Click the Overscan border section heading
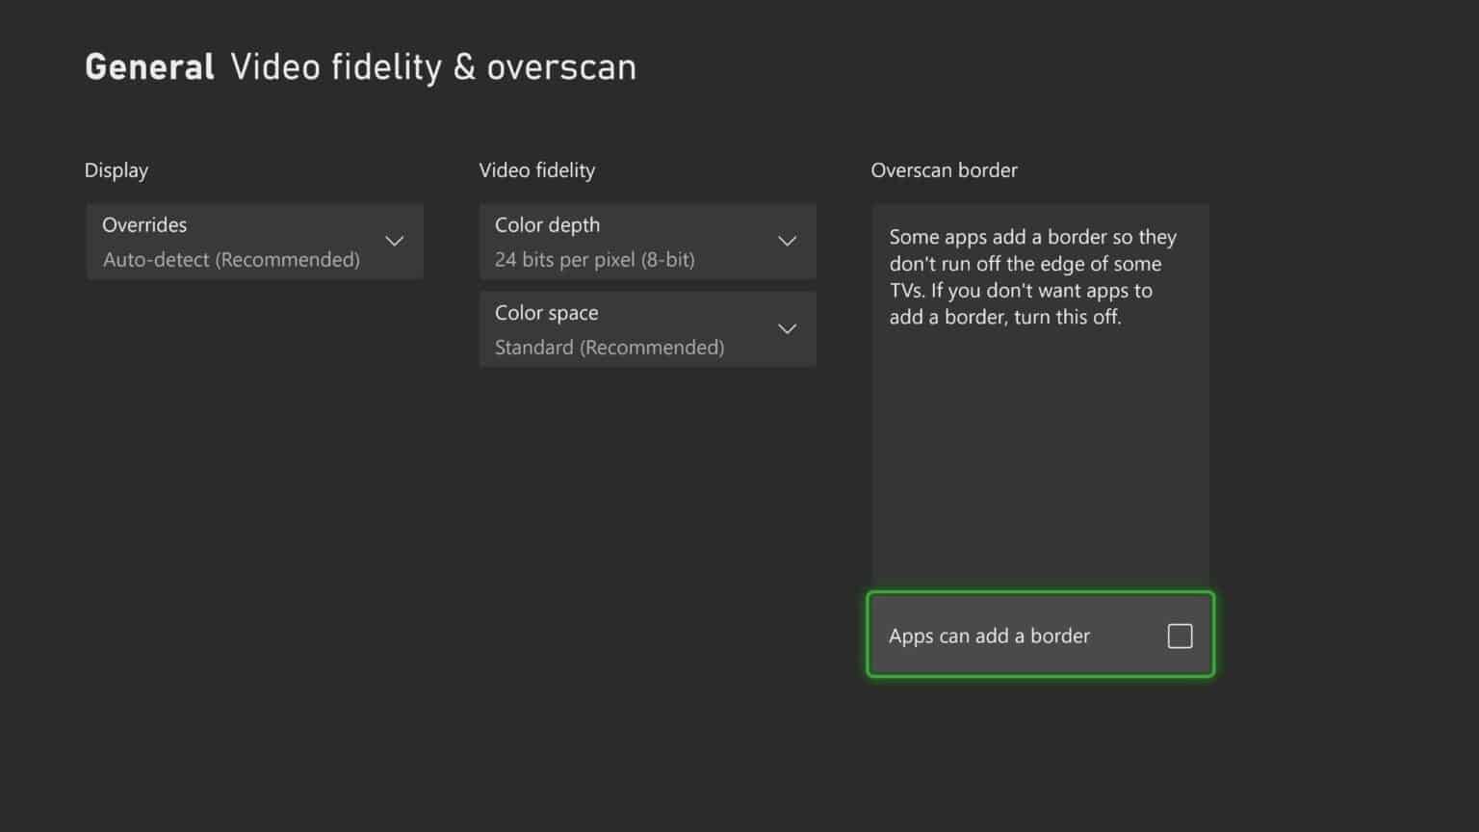 (944, 169)
